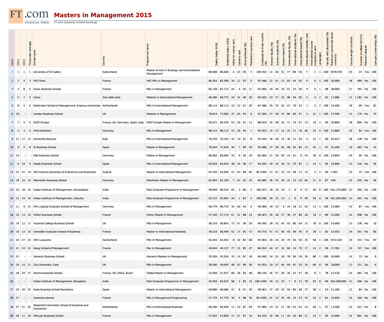Viewport: 384px width, 322px height.
Task: Click the 'Women faculty (%)' column header
Action: (272, 54)
